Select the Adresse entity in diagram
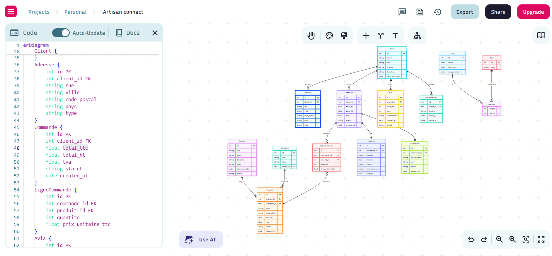552x256 pixels. pyautogui.click(x=308, y=109)
